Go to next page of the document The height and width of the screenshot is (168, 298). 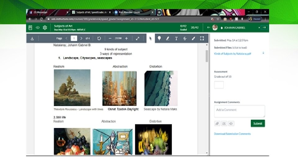[x=81, y=38]
